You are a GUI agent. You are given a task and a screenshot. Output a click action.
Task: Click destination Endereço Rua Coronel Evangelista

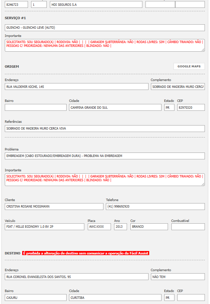76,277
